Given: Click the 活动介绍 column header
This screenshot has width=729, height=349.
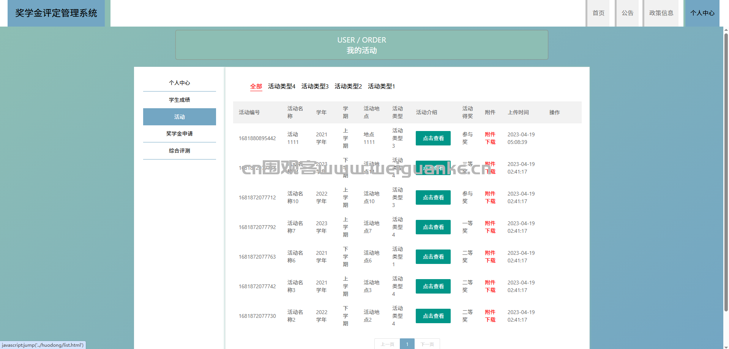Looking at the screenshot, I should click(x=426, y=112).
